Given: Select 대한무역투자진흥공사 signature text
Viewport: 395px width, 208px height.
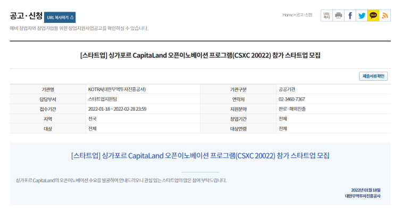Looking at the screenshot, I should point(363,196).
